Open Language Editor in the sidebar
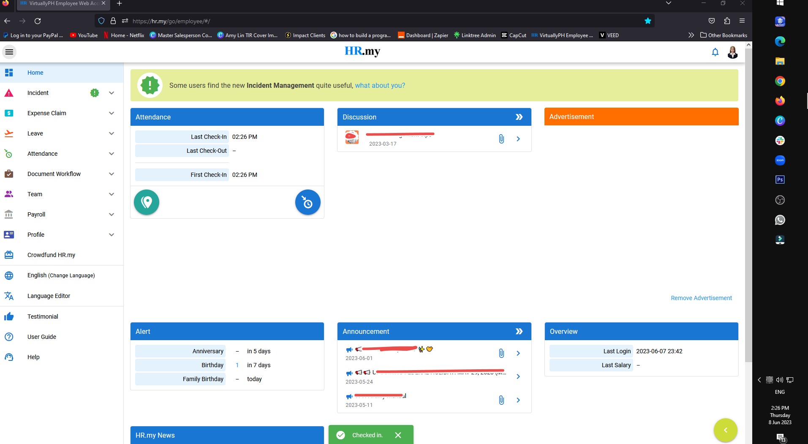Image resolution: width=808 pixels, height=444 pixels. 62,296
